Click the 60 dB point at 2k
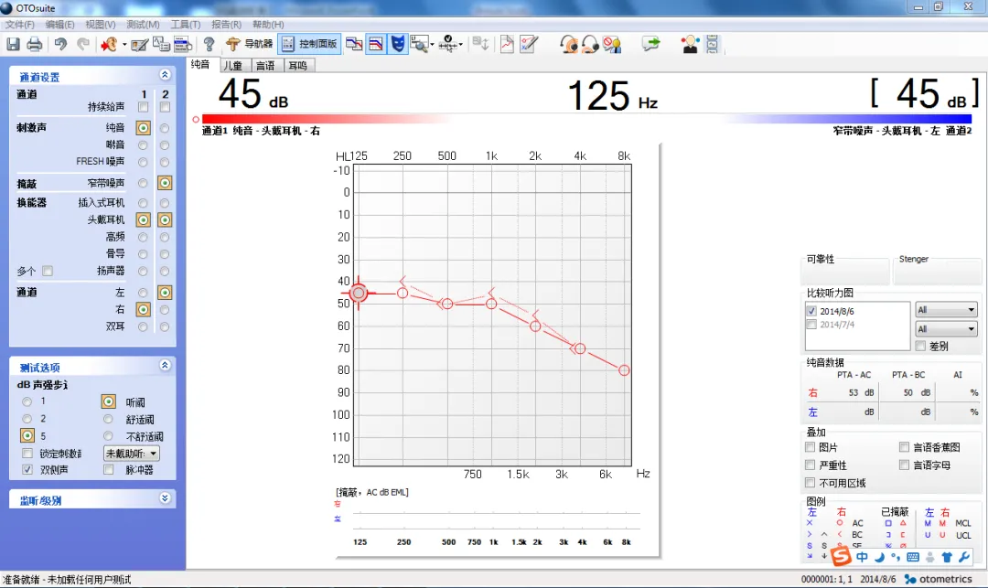The width and height of the screenshot is (988, 588). coord(536,326)
